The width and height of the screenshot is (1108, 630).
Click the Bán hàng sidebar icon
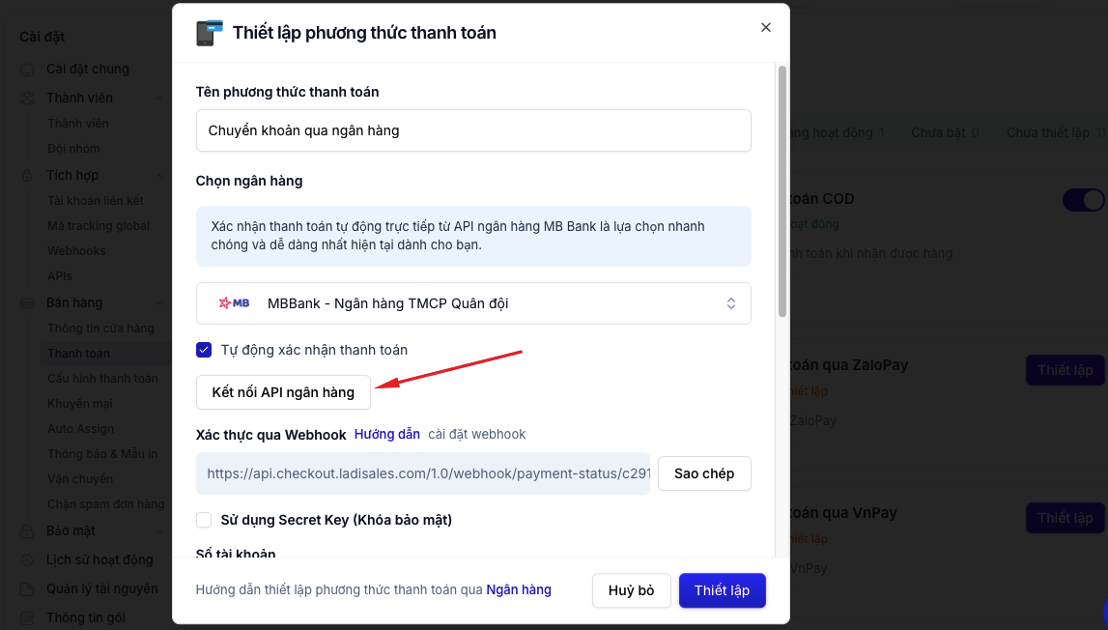tap(27, 303)
